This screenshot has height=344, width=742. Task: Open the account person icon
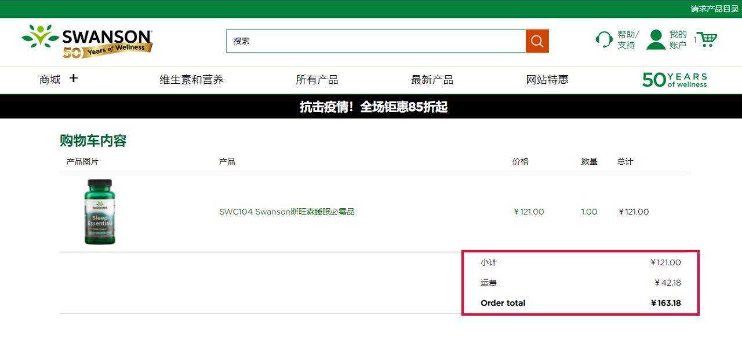click(656, 39)
